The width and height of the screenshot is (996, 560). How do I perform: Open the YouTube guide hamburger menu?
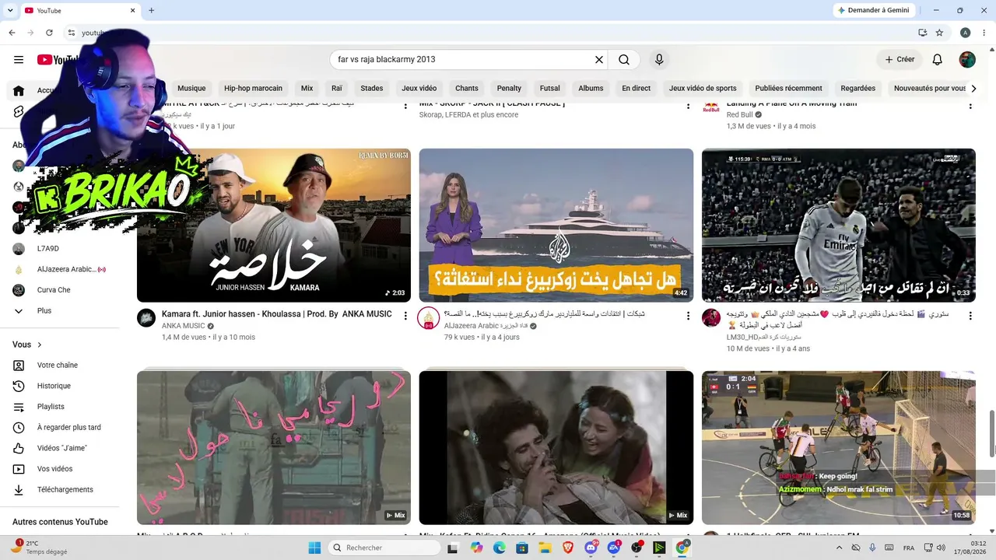pyautogui.click(x=19, y=60)
